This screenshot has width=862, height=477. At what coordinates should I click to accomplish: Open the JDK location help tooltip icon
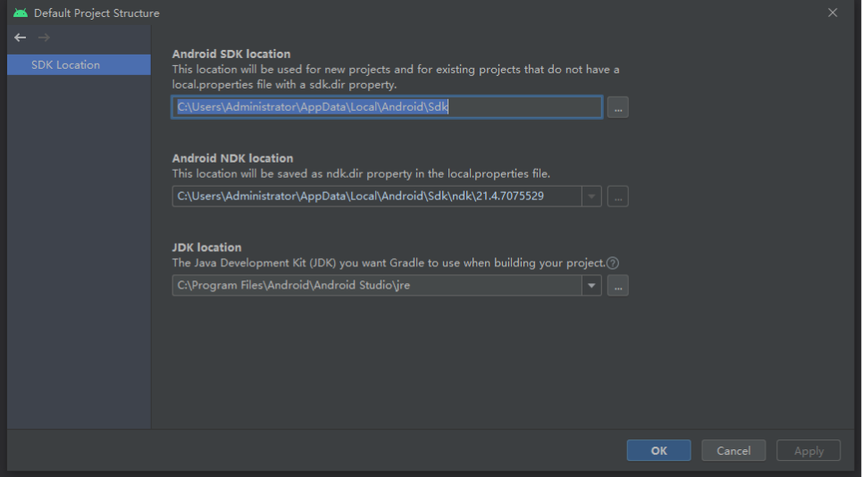tap(613, 264)
